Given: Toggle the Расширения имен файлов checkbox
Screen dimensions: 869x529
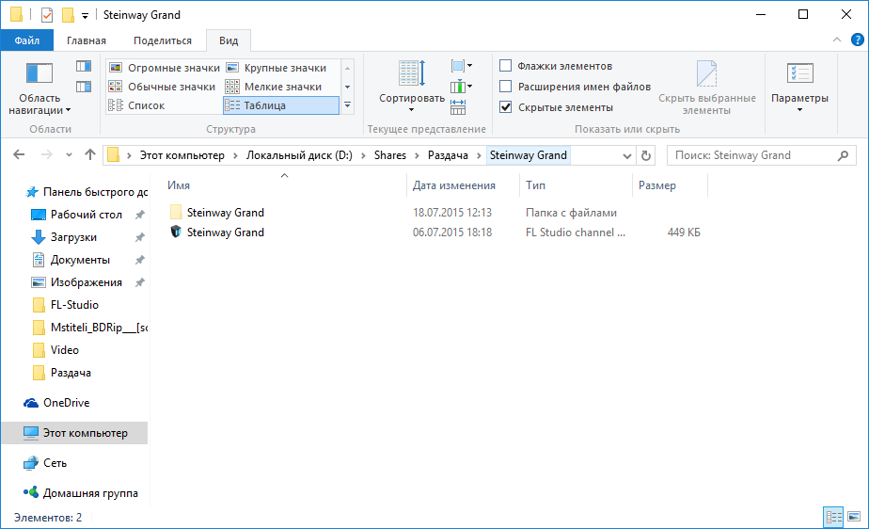Looking at the screenshot, I should coord(506,87).
